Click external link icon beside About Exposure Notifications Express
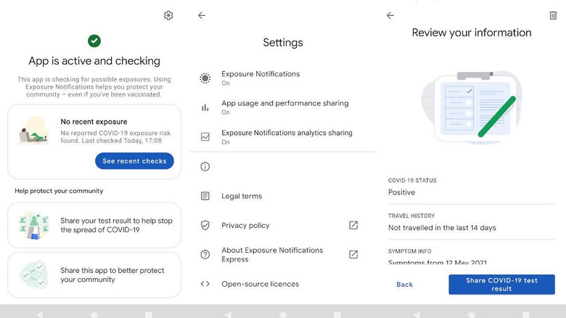 click(x=353, y=254)
